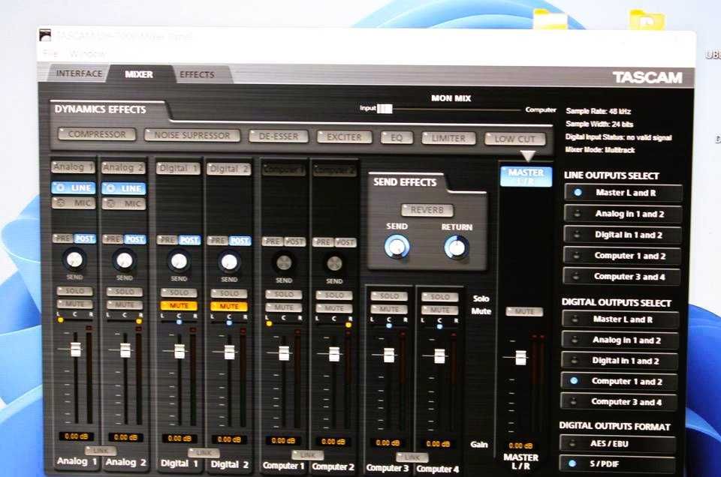Image resolution: width=721 pixels, height=477 pixels.
Task: Select the MIXER tab
Action: point(139,74)
